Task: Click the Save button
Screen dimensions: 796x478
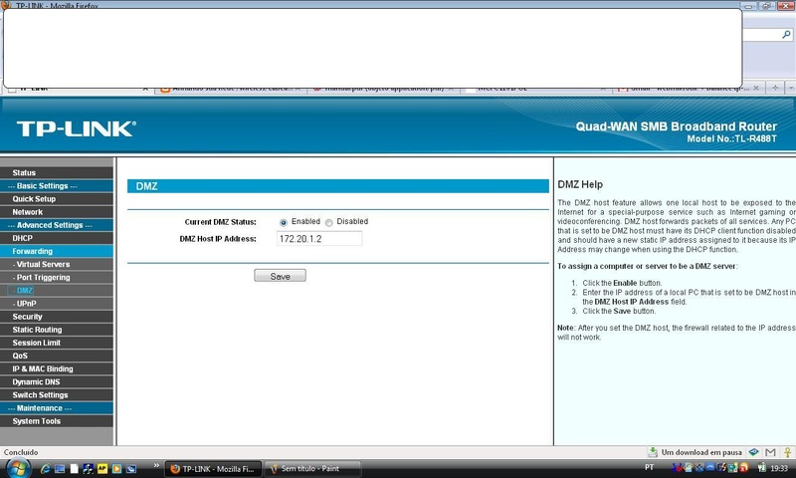Action: click(x=281, y=276)
